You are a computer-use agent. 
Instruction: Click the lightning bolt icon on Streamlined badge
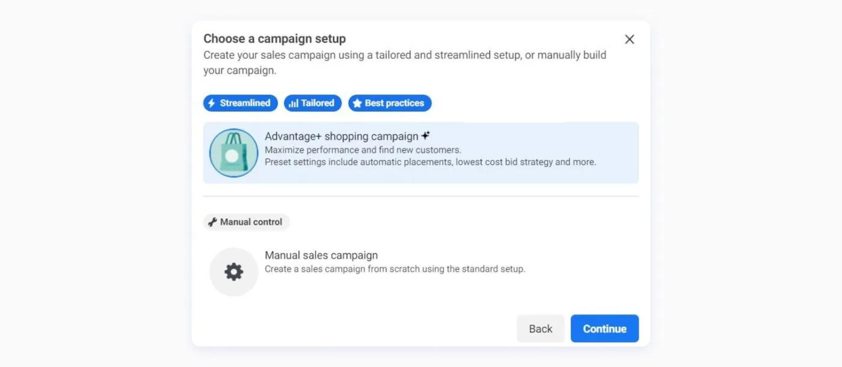(212, 103)
